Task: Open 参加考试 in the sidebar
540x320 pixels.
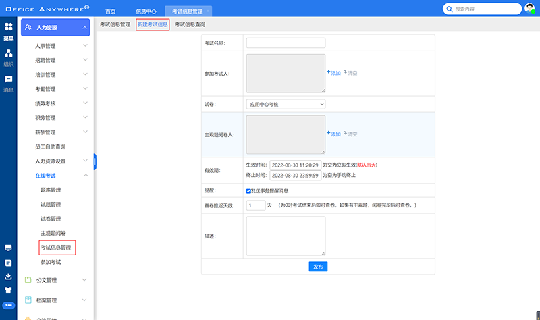Action: [51, 262]
